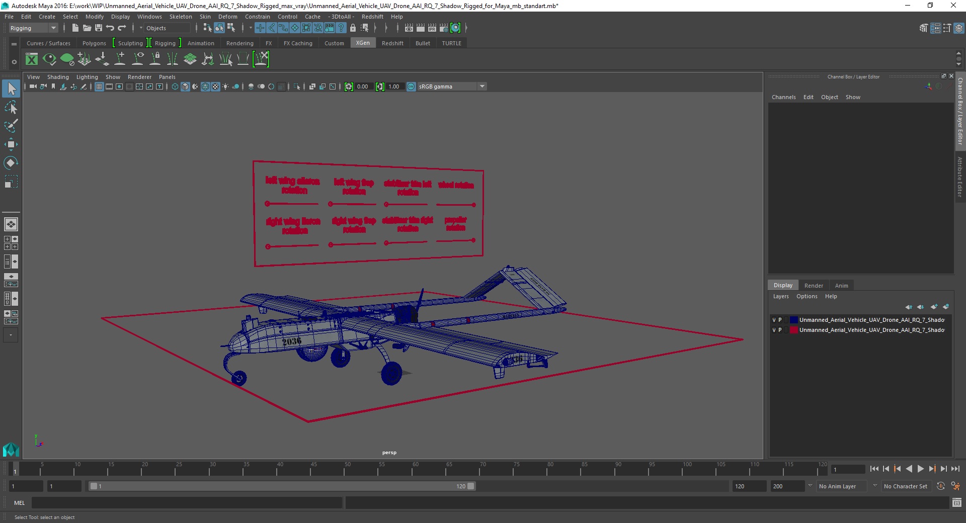Screen dimensions: 966x523
Task: Open Options menu in layer editor
Action: (x=807, y=296)
